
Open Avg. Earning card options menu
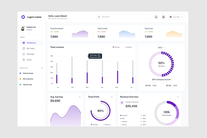point(80,97)
